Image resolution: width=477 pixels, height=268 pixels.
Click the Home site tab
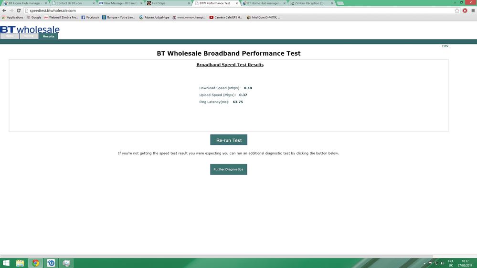(10, 36)
